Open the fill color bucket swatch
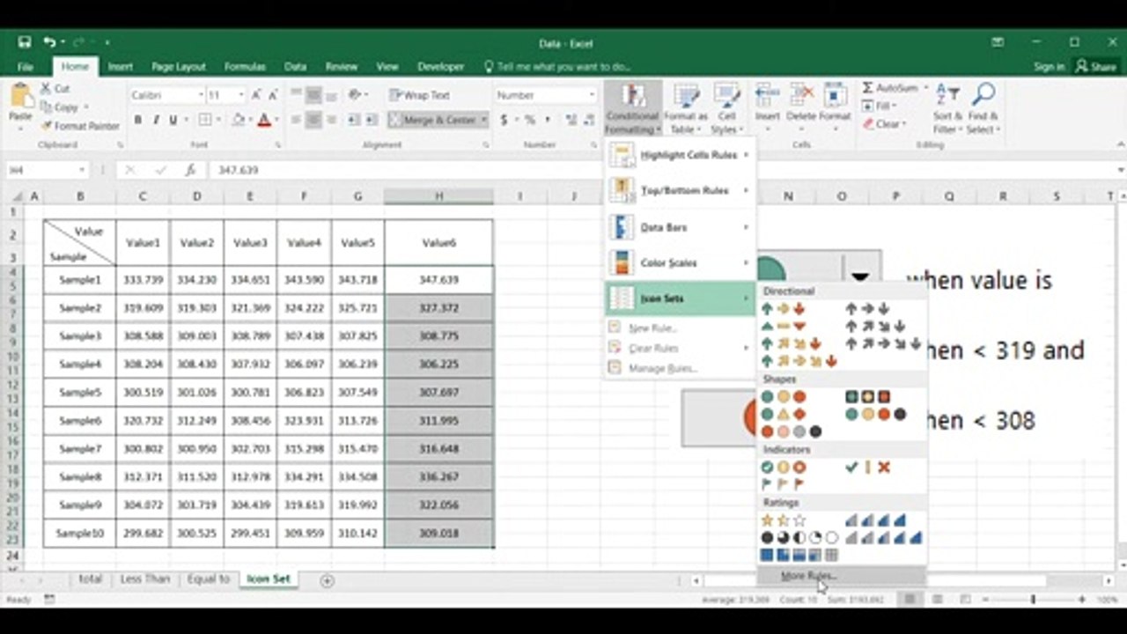 (x=237, y=120)
